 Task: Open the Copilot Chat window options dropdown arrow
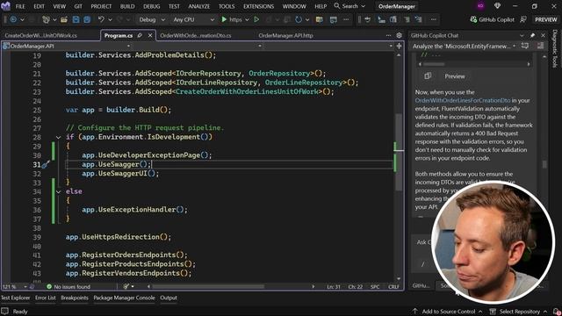(522, 35)
